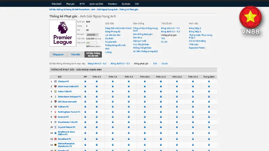The height and width of the screenshot is (151, 269).
Task: Click the Aston Villa FC crest icon
Action: click(55, 91)
